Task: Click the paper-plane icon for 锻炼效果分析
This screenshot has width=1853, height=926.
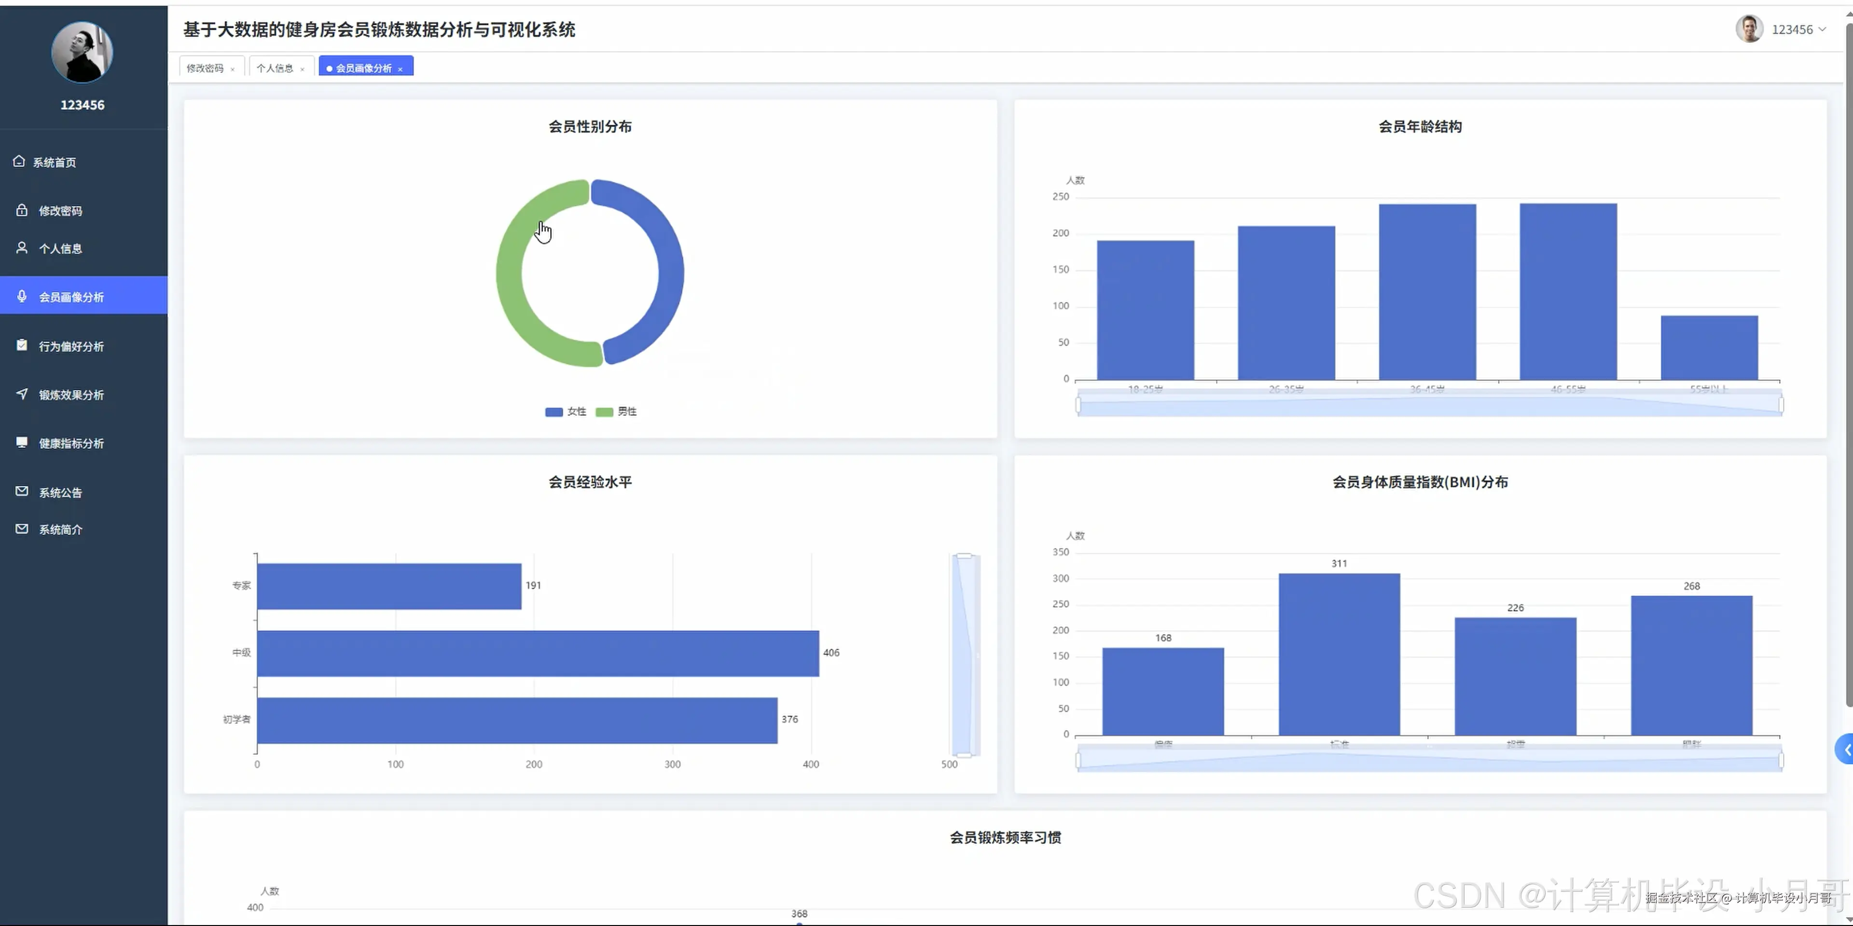Action: coord(22,394)
